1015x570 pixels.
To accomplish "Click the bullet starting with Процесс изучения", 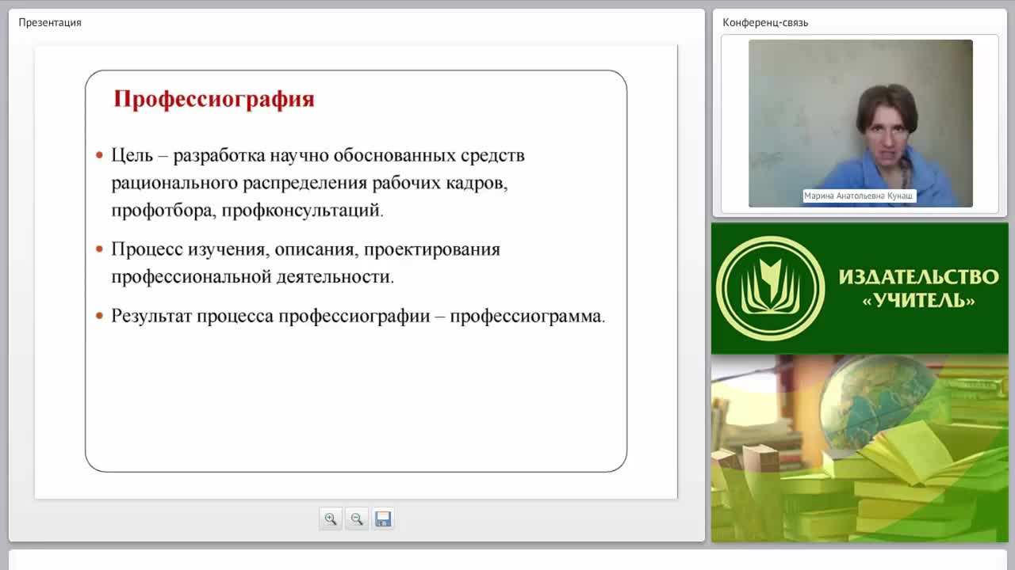I will click(305, 263).
